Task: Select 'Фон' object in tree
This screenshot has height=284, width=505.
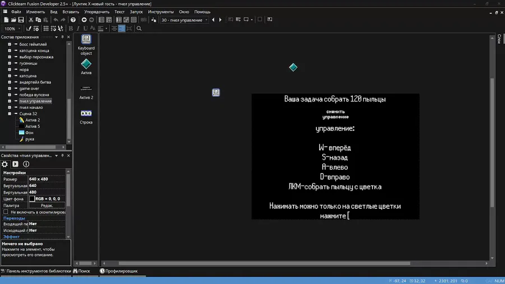Action: click(x=29, y=132)
